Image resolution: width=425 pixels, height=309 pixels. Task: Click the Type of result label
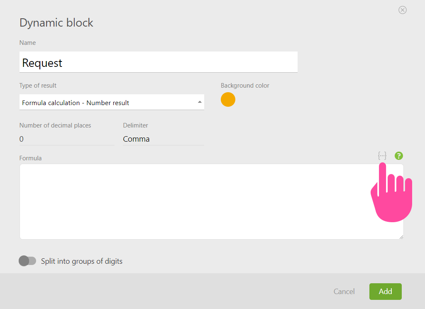38,86
